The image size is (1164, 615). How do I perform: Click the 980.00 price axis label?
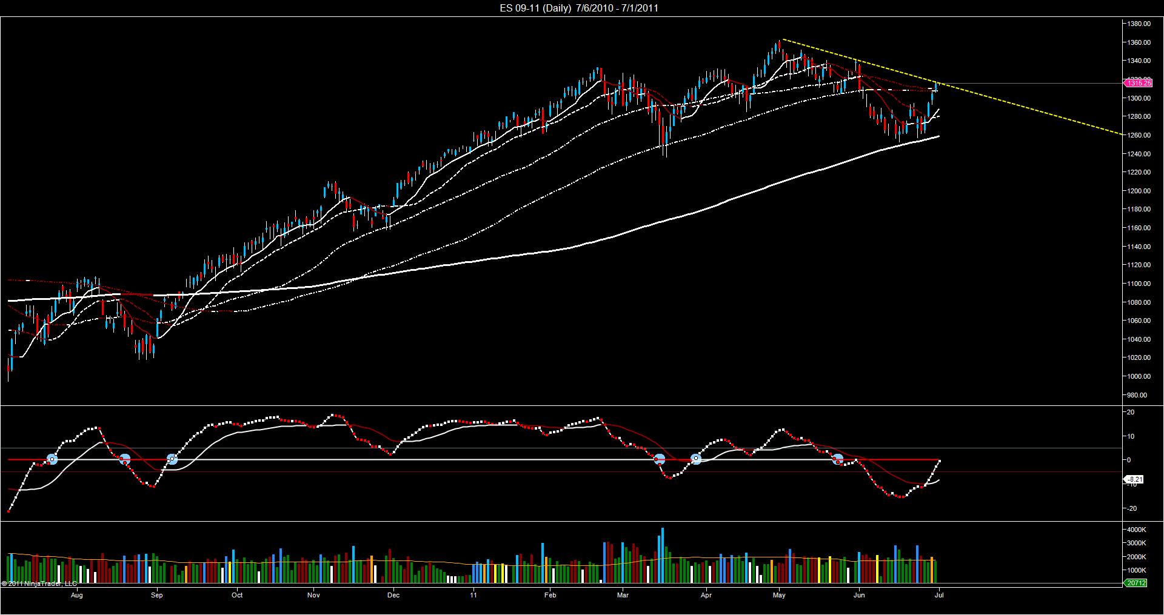pyautogui.click(x=1137, y=395)
